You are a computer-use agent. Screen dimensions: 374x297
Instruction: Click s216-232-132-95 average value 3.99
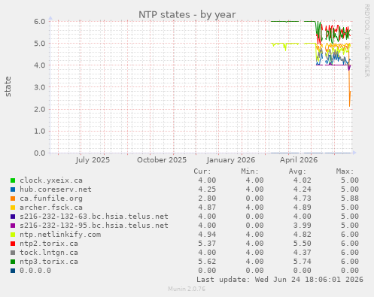tap(303, 226)
